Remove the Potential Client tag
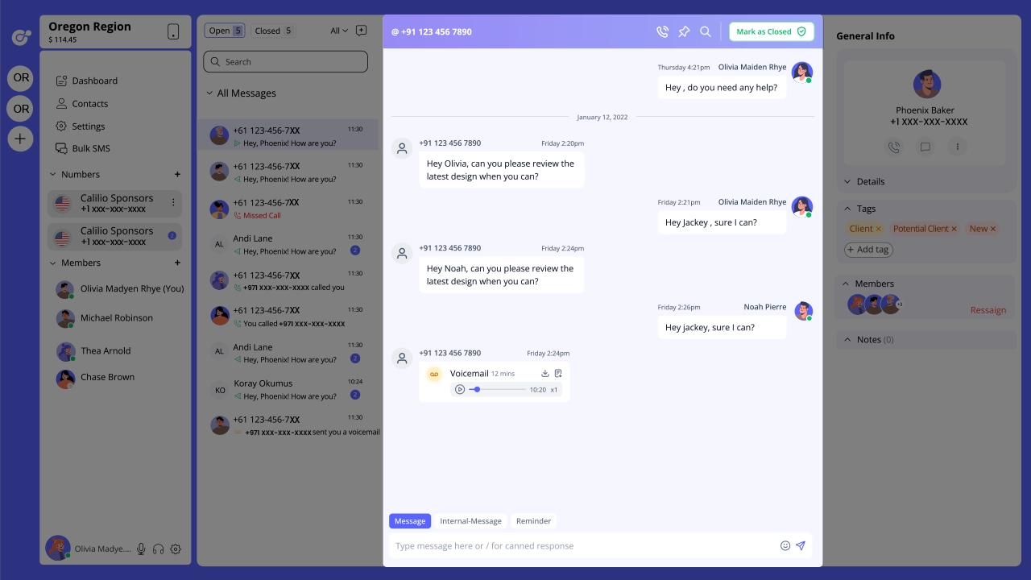This screenshot has height=580, width=1031. [954, 229]
